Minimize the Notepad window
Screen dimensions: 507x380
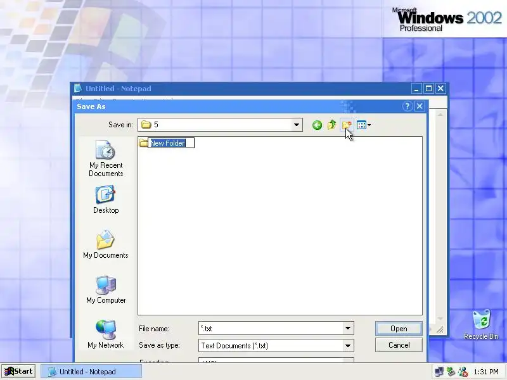(416, 89)
